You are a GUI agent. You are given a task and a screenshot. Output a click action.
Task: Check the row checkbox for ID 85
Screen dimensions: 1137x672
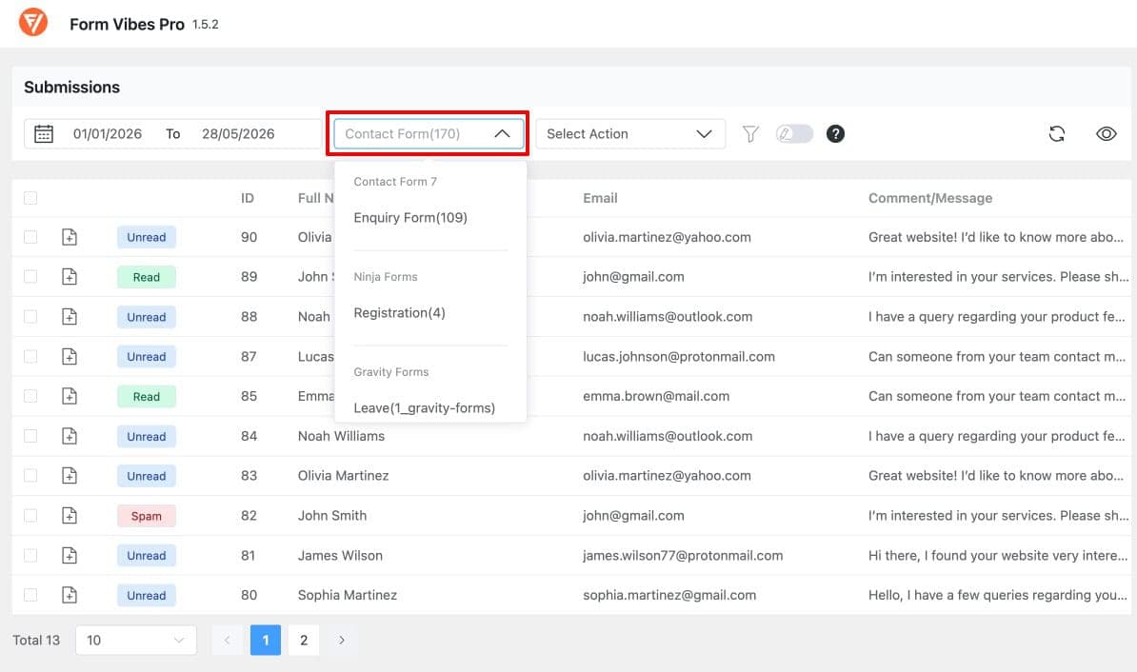[x=30, y=396]
